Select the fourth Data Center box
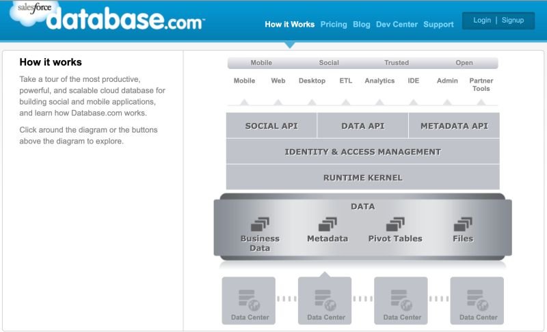Image resolution: width=547 pixels, height=332 pixels. coord(477,301)
